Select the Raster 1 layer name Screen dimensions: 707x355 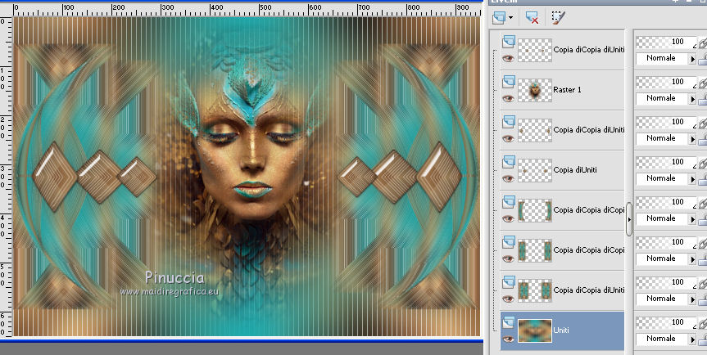pyautogui.click(x=567, y=90)
